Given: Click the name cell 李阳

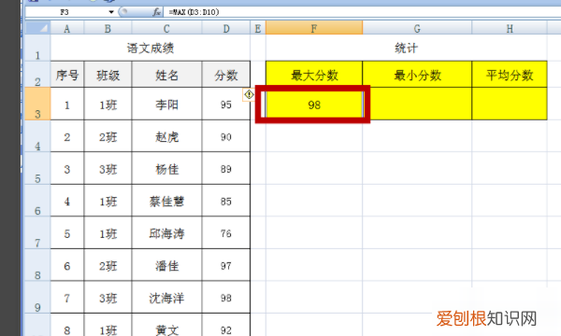Looking at the screenshot, I should (x=166, y=104).
